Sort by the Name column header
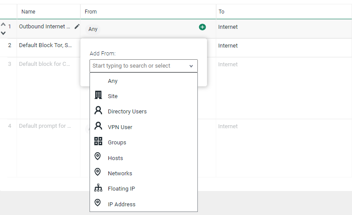Viewport: 352px width, 215px height. click(x=28, y=12)
